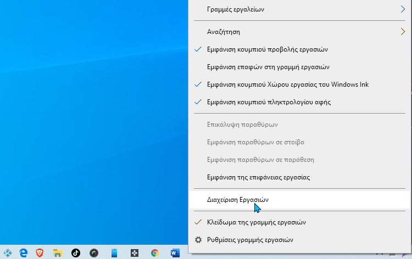Select Εμφάνιση της επιφάνειας εργασίας

[299, 177]
